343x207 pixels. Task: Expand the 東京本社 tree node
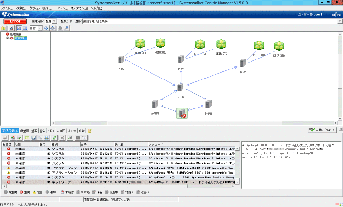tap(8, 38)
